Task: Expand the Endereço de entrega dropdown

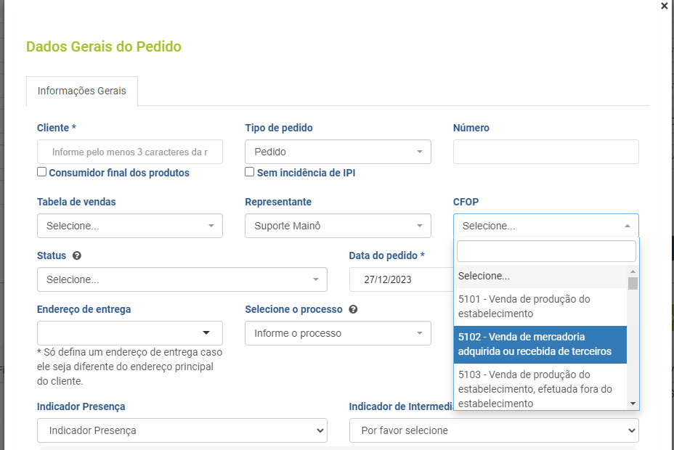Action: (130, 332)
